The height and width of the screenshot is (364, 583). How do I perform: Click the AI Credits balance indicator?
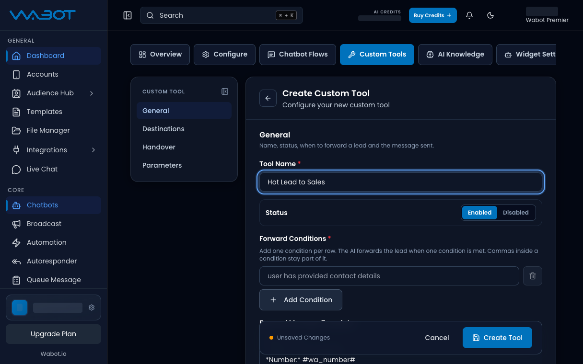pyautogui.click(x=380, y=15)
